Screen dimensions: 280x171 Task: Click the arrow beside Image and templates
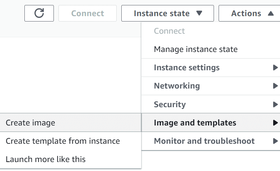(x=275, y=123)
